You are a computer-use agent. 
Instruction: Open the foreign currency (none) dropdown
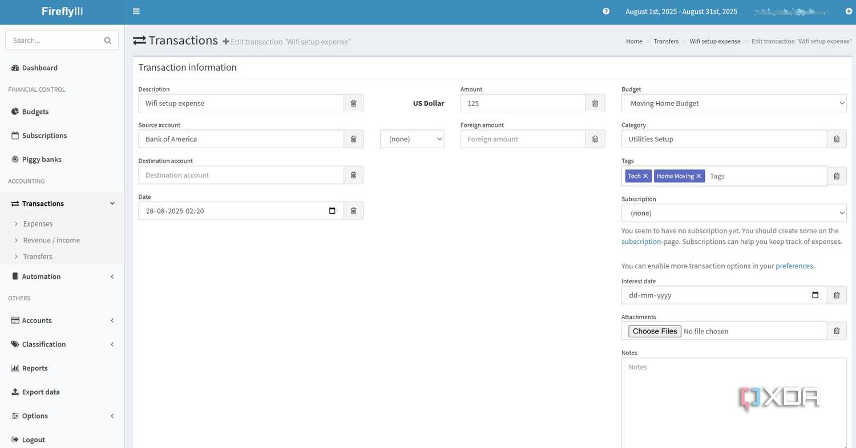coord(412,139)
